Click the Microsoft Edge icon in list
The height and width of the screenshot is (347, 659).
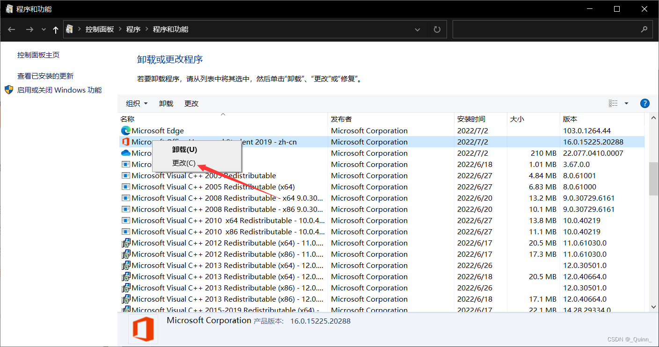coord(125,130)
